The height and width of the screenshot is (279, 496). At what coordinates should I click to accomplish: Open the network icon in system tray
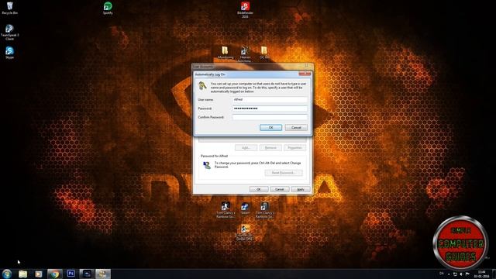coord(455,274)
